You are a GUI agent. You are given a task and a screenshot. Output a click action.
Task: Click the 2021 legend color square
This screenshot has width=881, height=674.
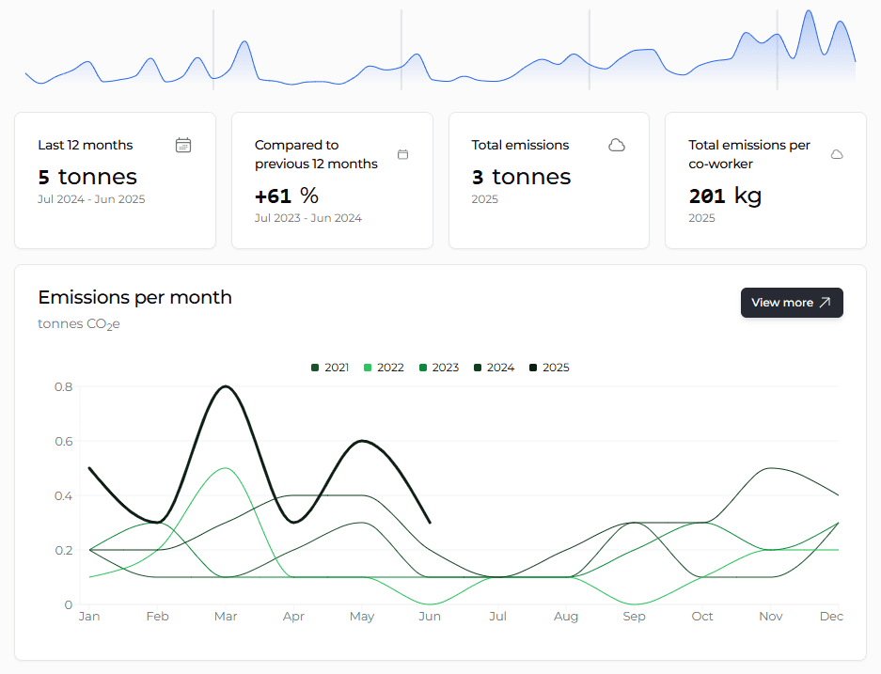coord(316,368)
